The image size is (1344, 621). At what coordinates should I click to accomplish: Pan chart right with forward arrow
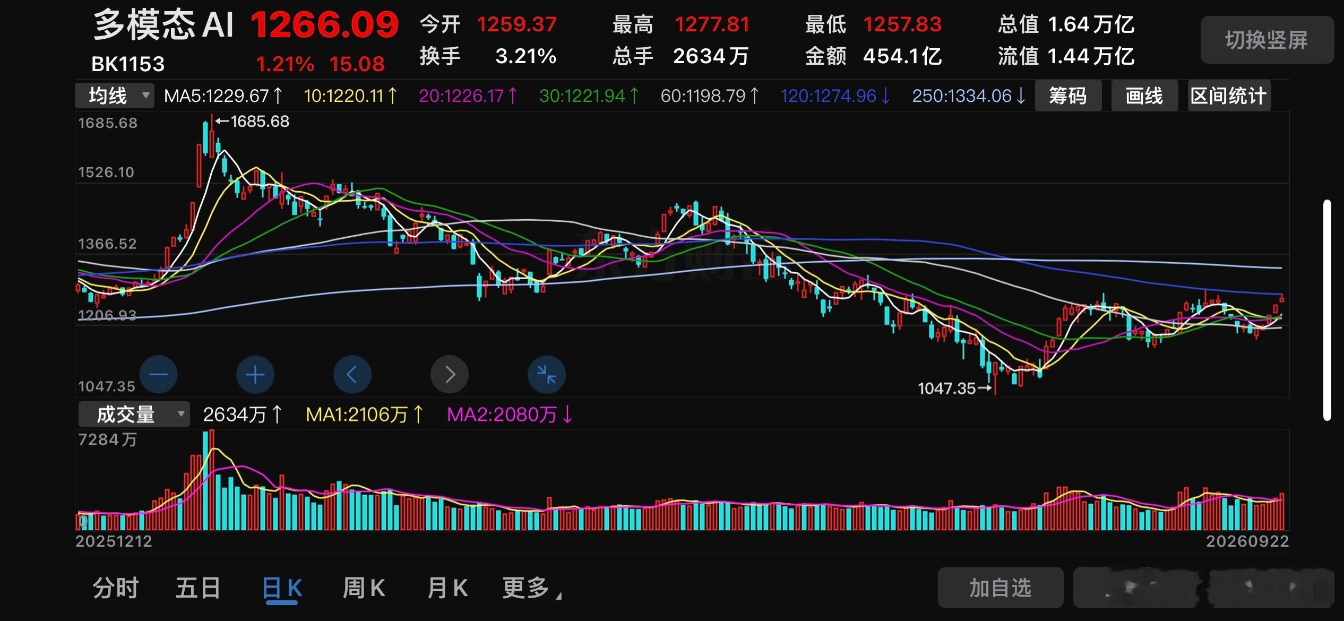450,374
